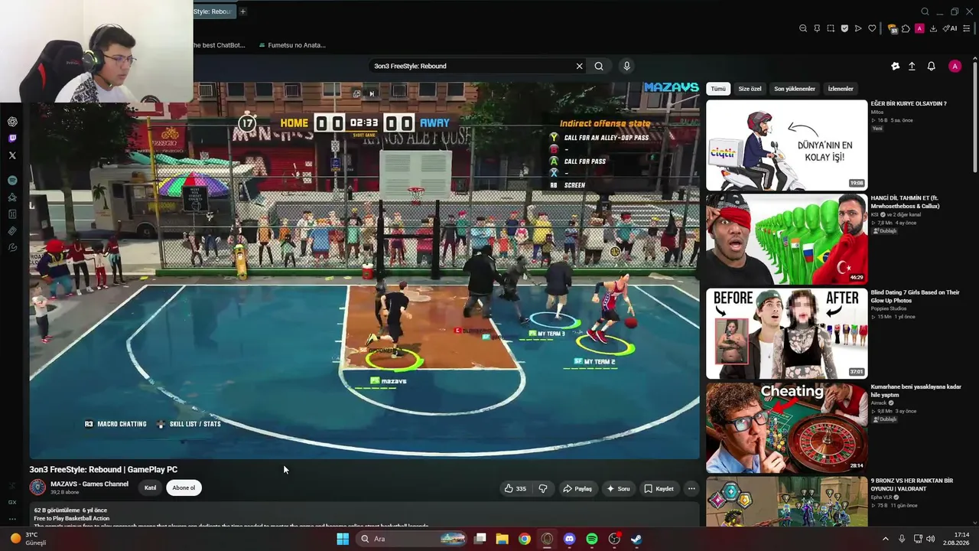
Task: Add page to bookmarks with heart icon
Action: click(x=872, y=28)
